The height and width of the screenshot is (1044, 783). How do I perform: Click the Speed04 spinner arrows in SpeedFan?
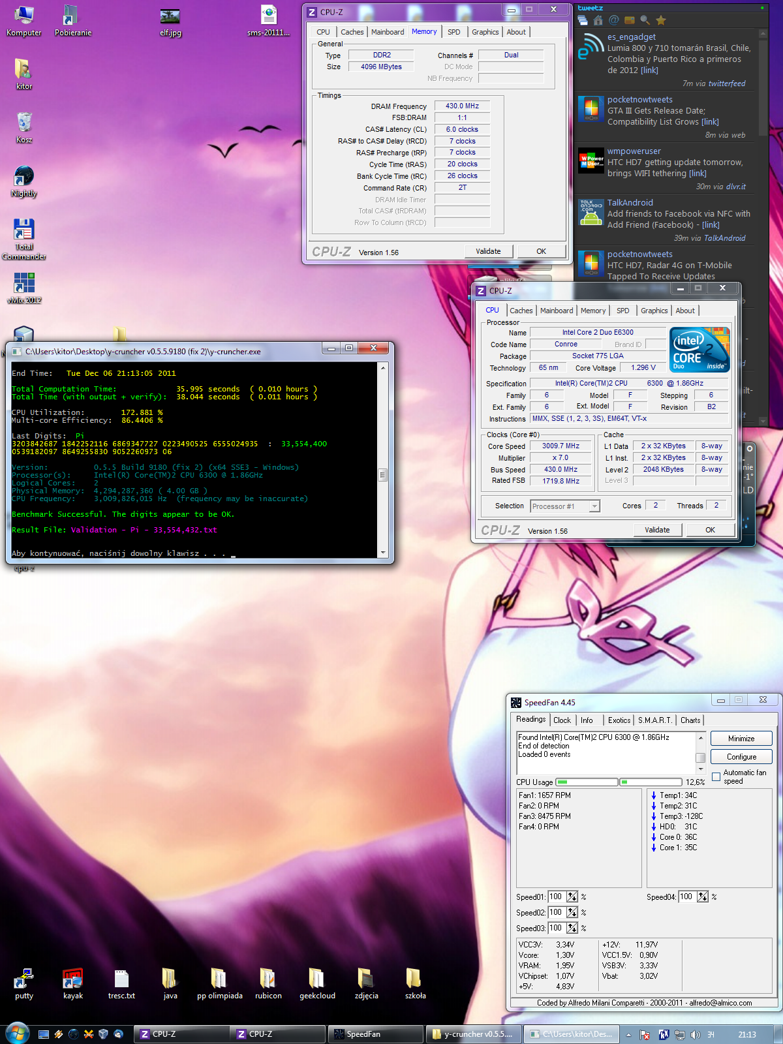point(703,897)
